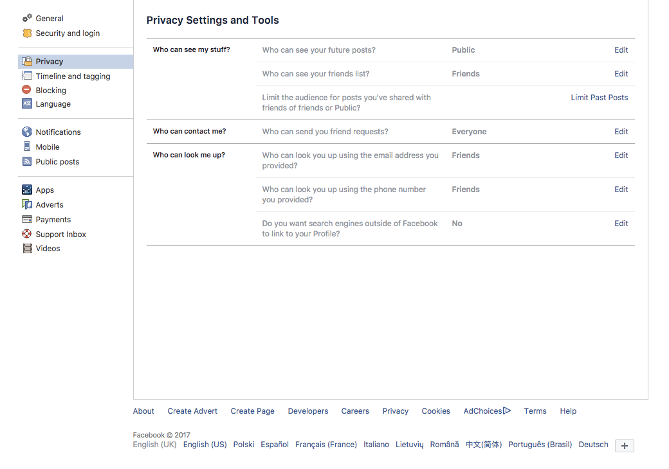Click the Language icon in sidebar
This screenshot has width=669, height=469.
coord(27,103)
